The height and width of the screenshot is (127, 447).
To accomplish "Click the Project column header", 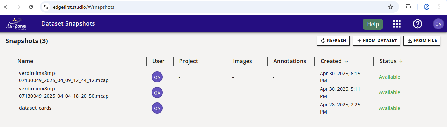I will click(189, 61).
